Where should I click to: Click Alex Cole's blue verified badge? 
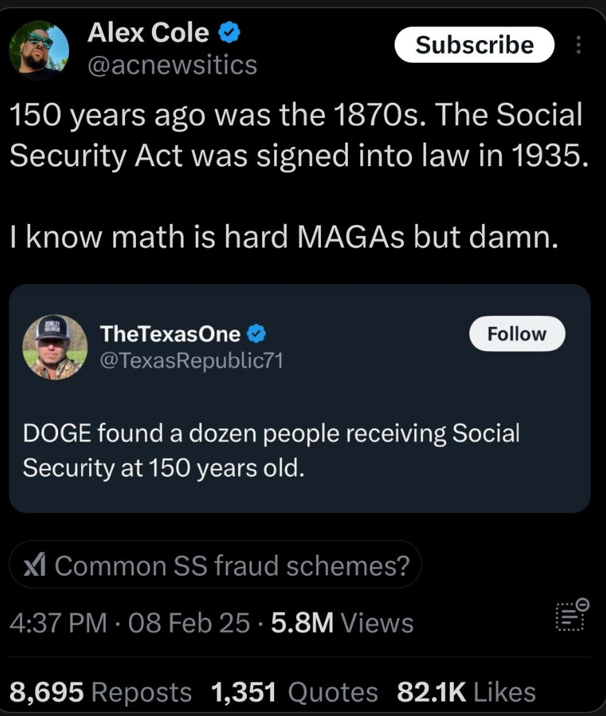[x=229, y=33]
